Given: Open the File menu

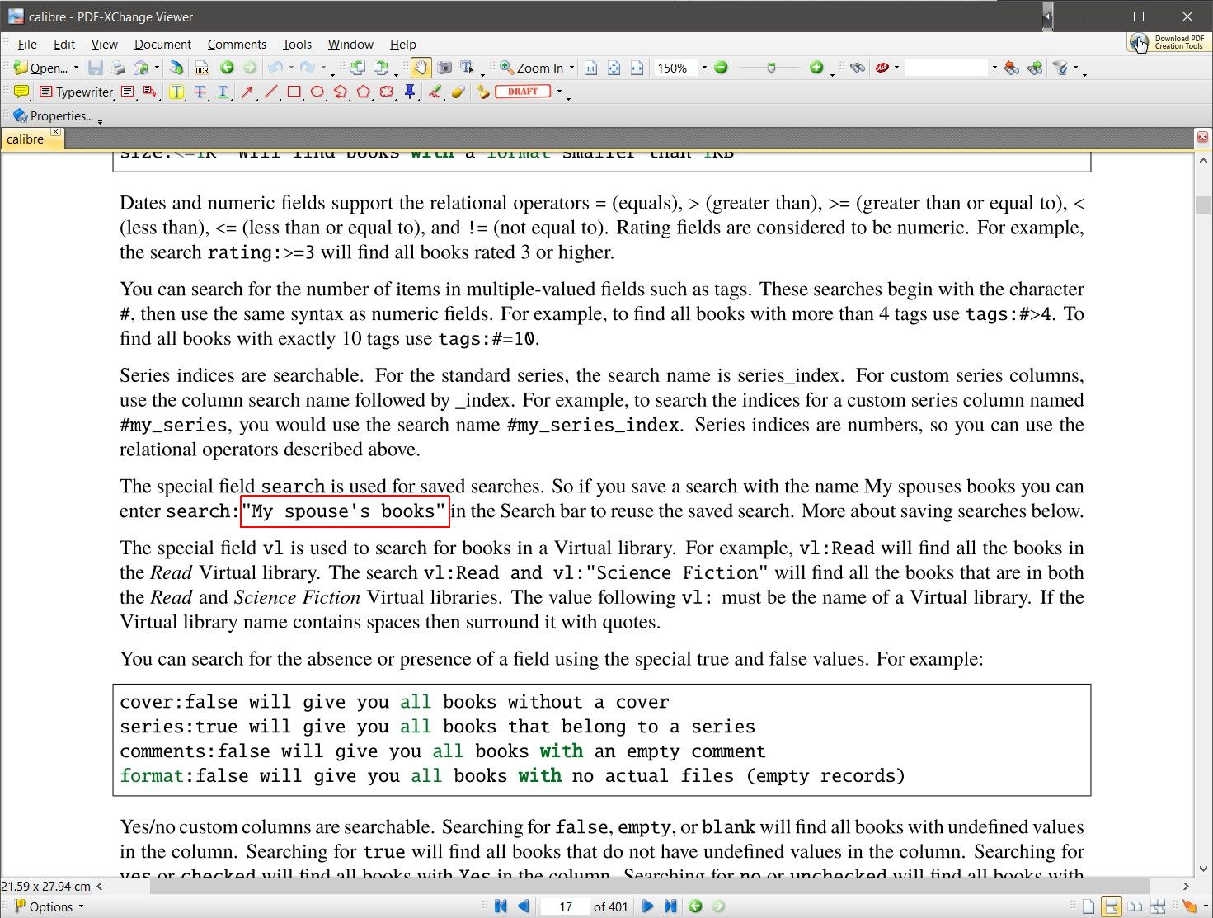Looking at the screenshot, I should 27,45.
